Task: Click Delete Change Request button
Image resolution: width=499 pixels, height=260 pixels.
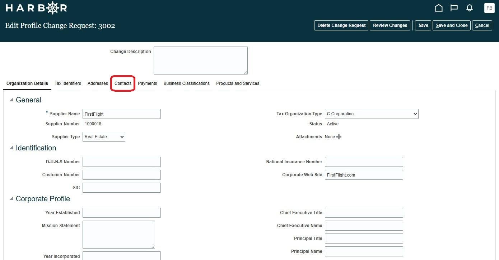Action: coord(341,25)
